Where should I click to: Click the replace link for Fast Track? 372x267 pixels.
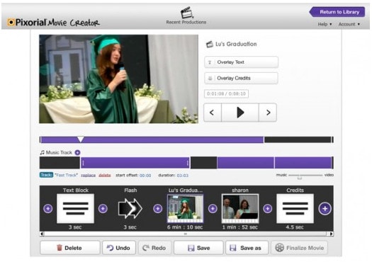(x=89, y=175)
